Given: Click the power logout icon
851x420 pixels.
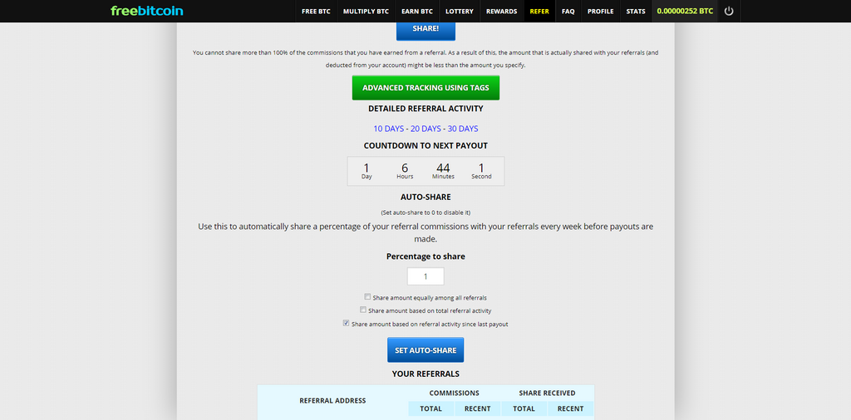Looking at the screenshot, I should [x=729, y=11].
